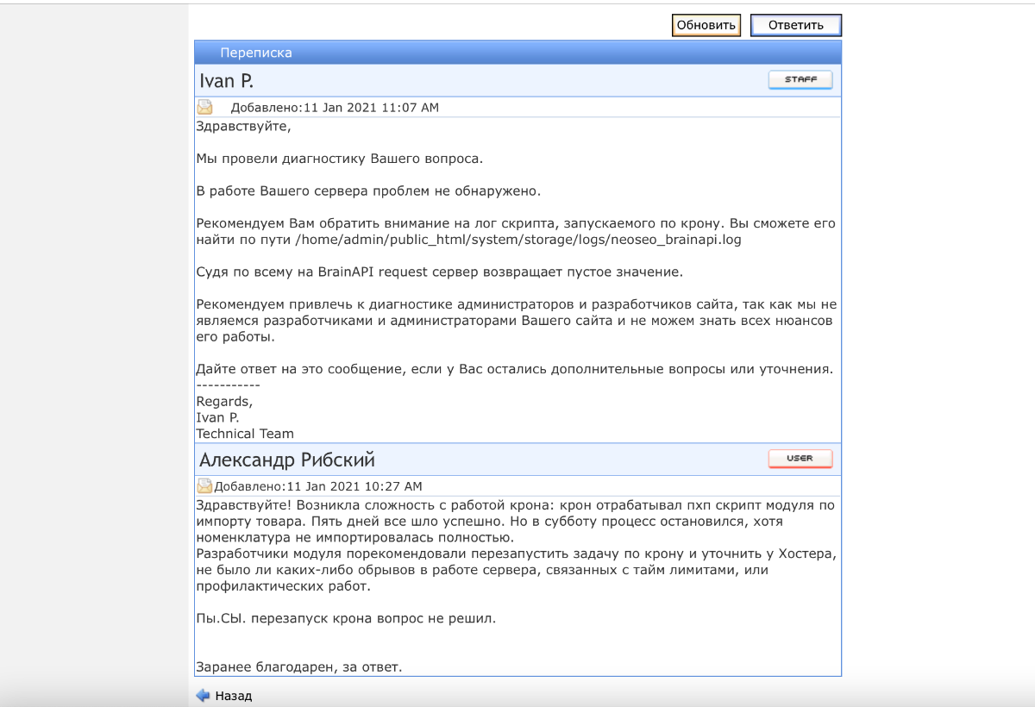1035x707 pixels.
Task: Click the 'Technical Team' signature line
Action: (x=245, y=434)
